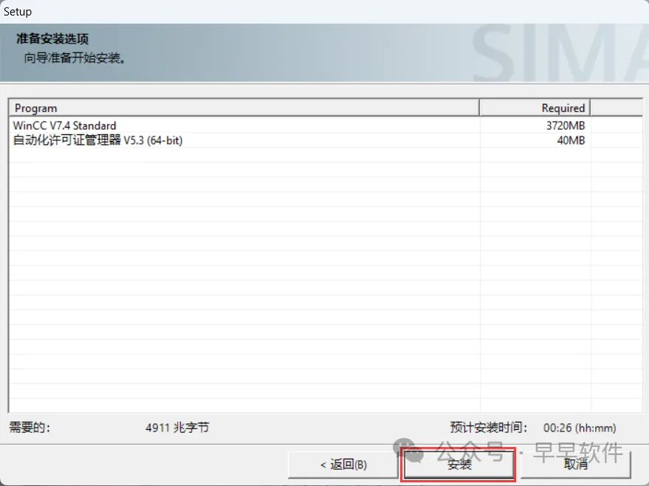This screenshot has width=649, height=486.
Task: Sort by the Program column header
Action: pos(244,108)
